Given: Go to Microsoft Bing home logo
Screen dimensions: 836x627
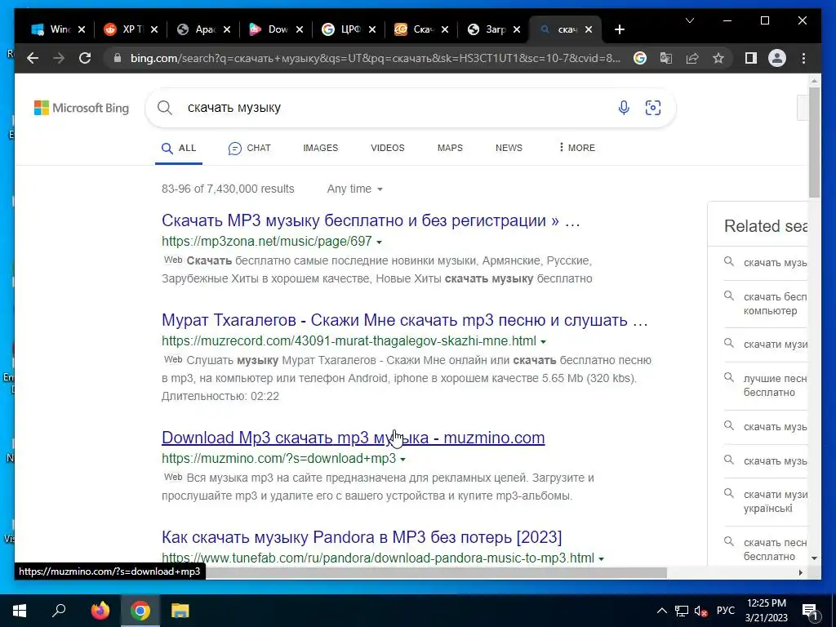Looking at the screenshot, I should coord(82,108).
